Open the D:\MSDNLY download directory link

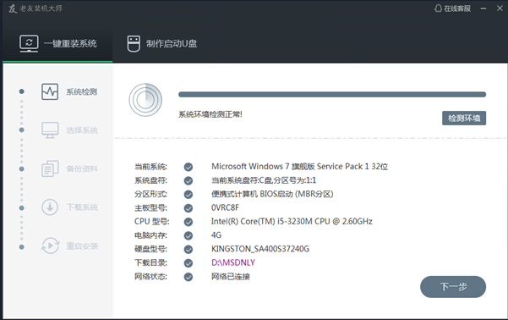click(x=233, y=262)
